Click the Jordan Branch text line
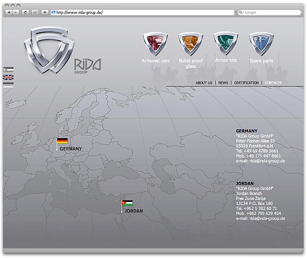The width and height of the screenshot is (307, 258). tap(249, 193)
